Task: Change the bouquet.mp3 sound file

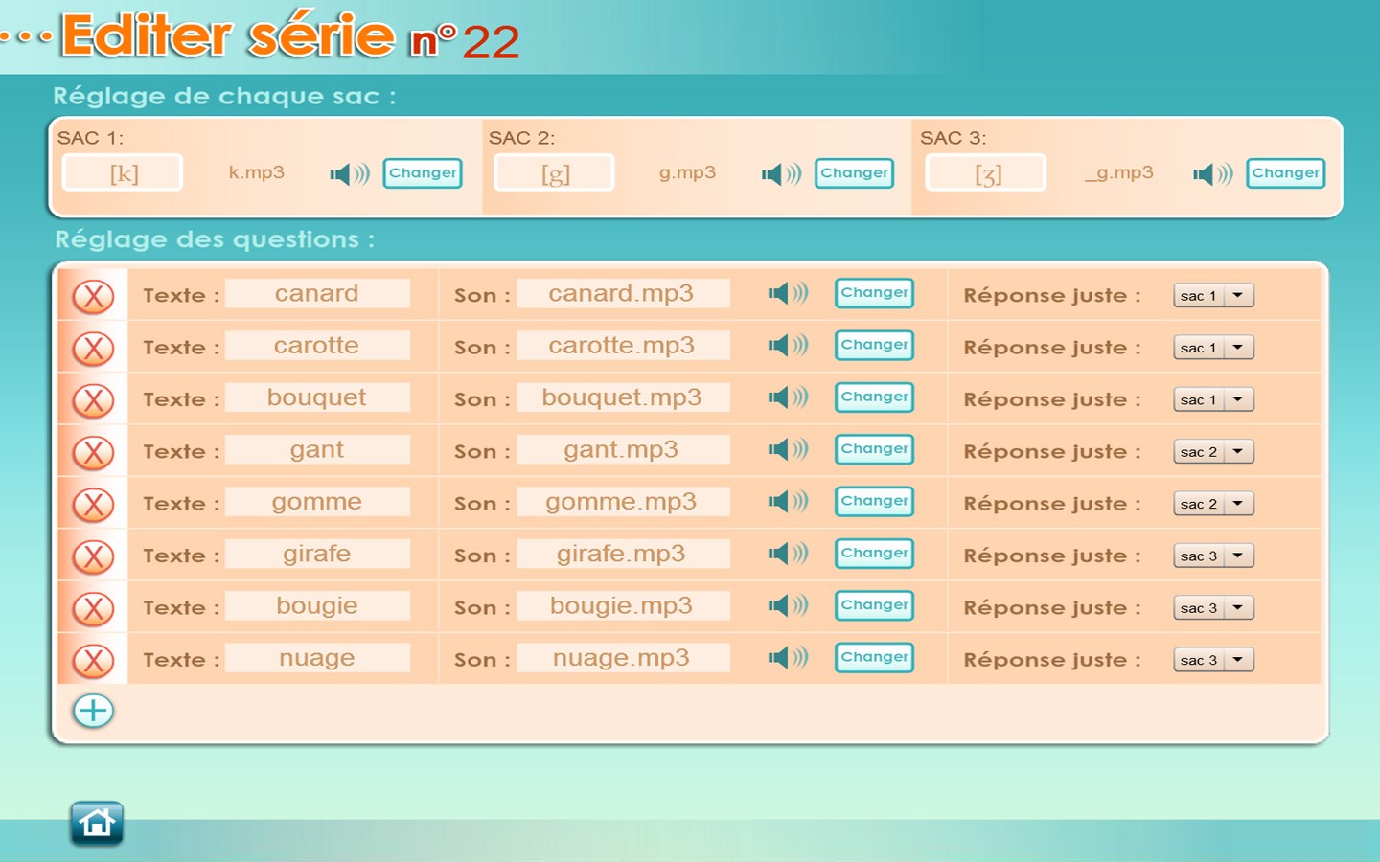Action: point(875,397)
